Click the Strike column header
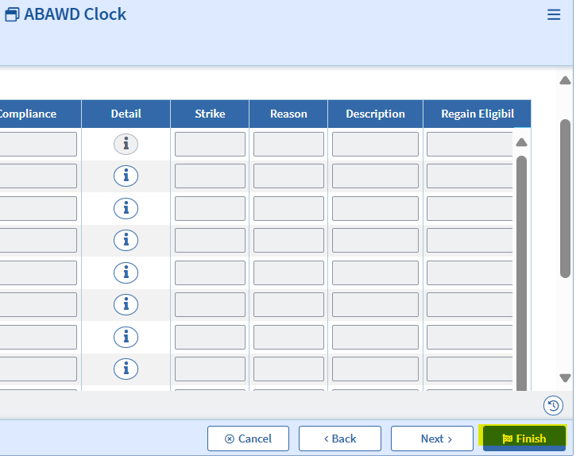 (210, 114)
